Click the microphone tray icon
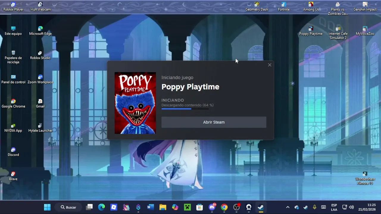The width and height of the screenshot is (381, 214). pyautogui.click(x=314, y=207)
